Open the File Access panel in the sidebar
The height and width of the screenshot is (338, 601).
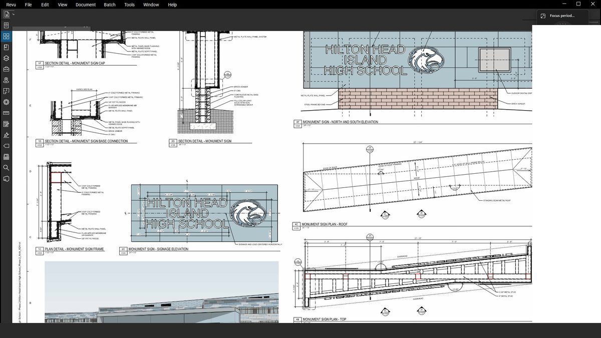coord(7,26)
